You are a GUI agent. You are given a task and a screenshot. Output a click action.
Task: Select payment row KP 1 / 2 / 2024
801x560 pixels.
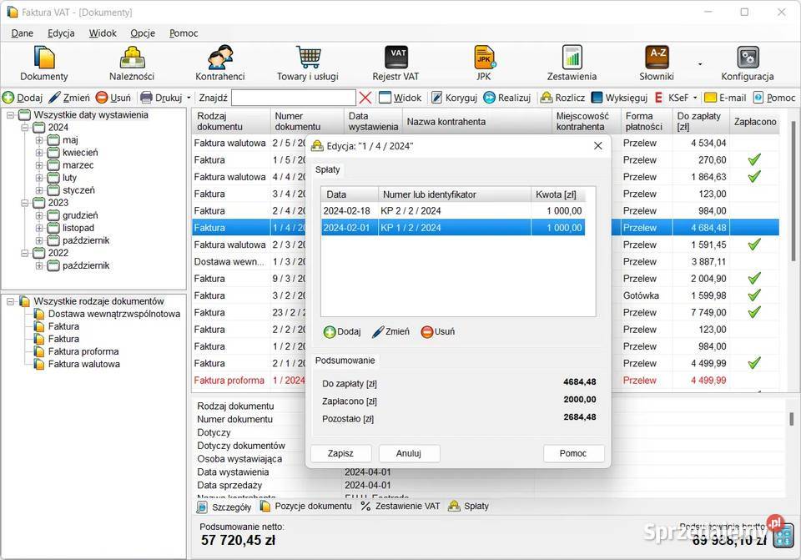coord(452,228)
